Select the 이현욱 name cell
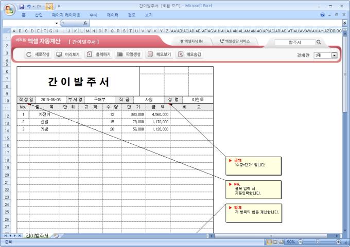The image size is (350, 247). [198, 100]
